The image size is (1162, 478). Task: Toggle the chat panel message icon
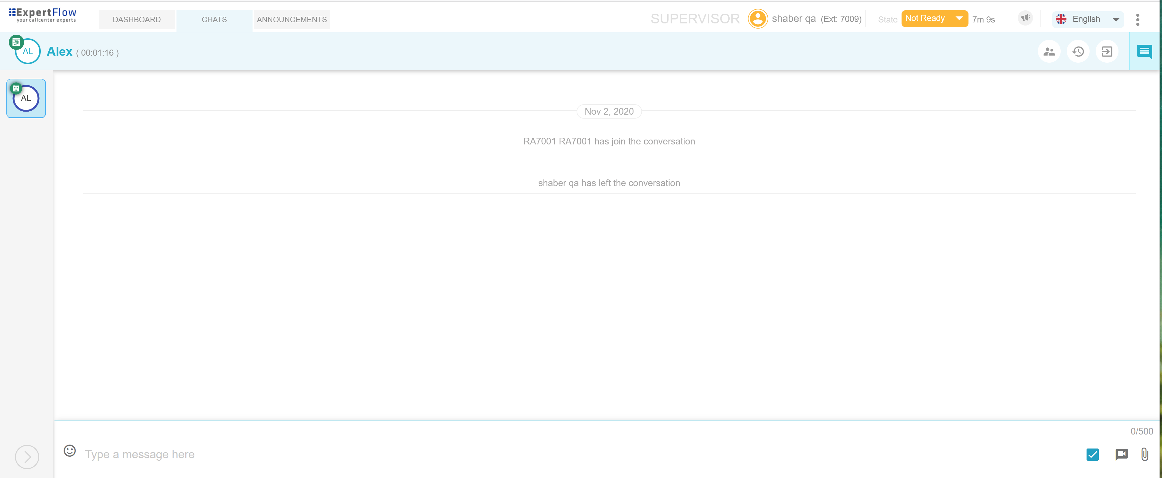click(x=1144, y=51)
